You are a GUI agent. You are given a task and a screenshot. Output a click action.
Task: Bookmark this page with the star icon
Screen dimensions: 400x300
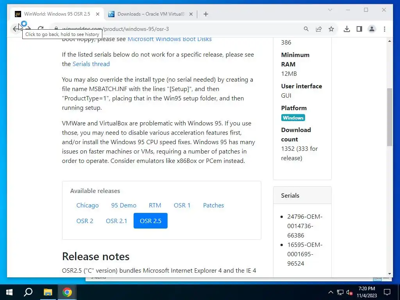[x=331, y=29]
